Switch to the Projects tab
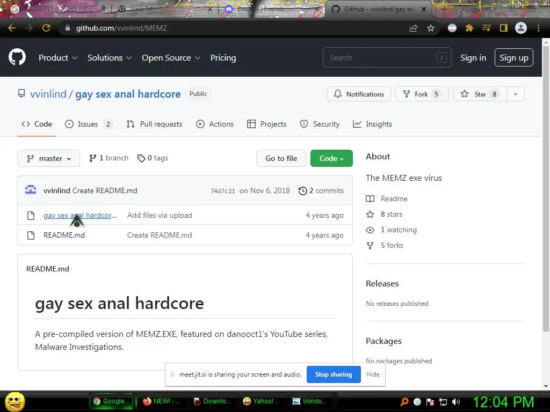The width and height of the screenshot is (550, 412). 266,124
